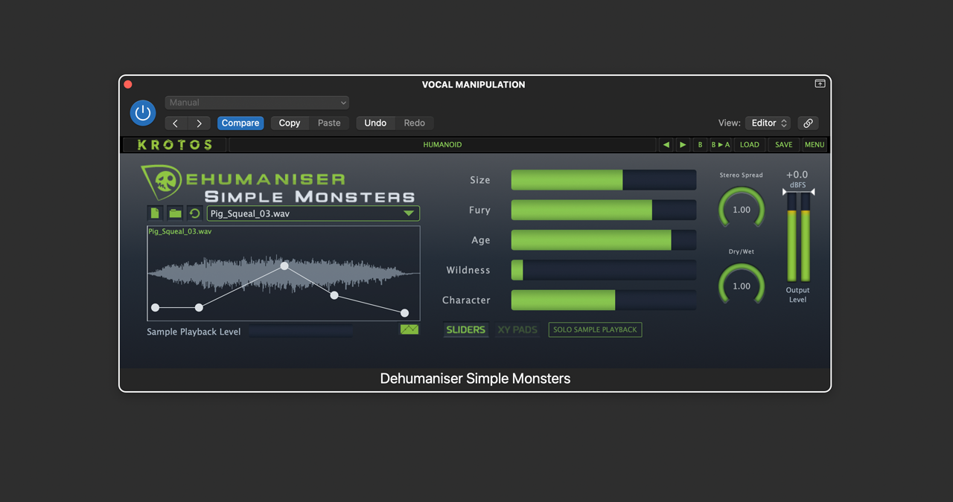Viewport: 953px width, 502px height.
Task: Open sample folder icon
Action: (x=175, y=213)
